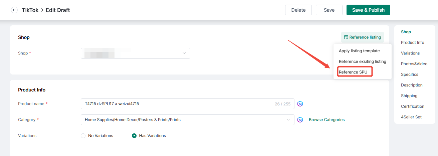Click the Save & Publish button
Screen dimensions: 438x156
click(x=368, y=10)
